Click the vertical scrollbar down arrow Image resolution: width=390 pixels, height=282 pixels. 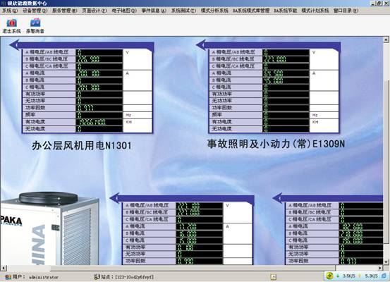(386, 262)
